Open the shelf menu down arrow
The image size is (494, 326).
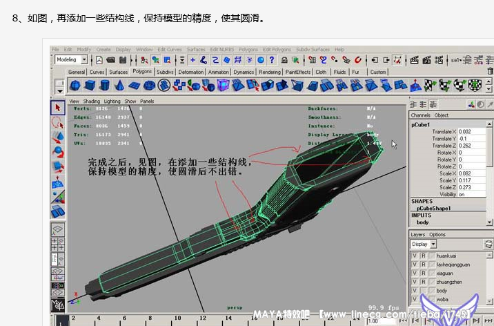click(59, 90)
